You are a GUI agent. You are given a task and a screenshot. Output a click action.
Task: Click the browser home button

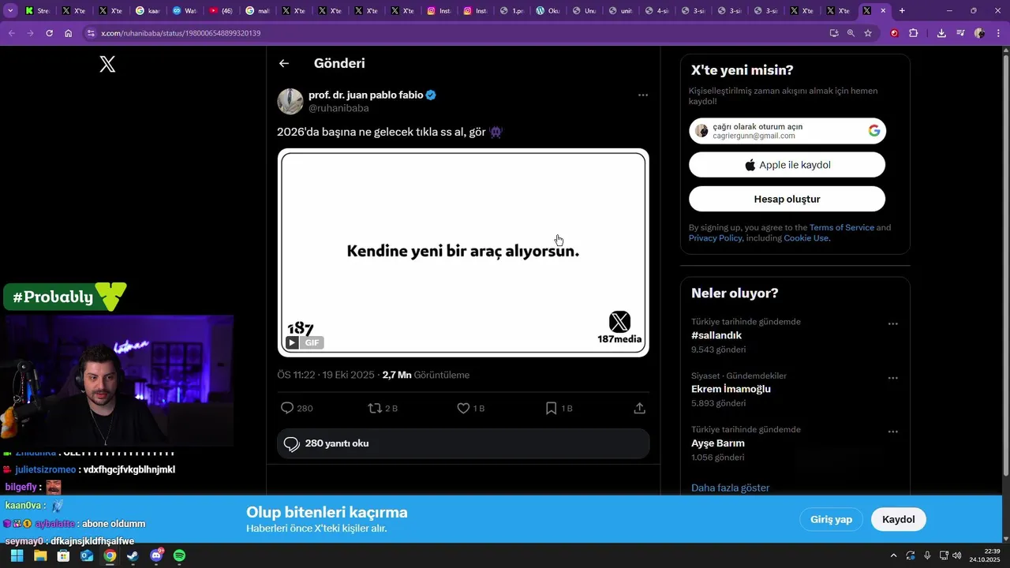(69, 33)
